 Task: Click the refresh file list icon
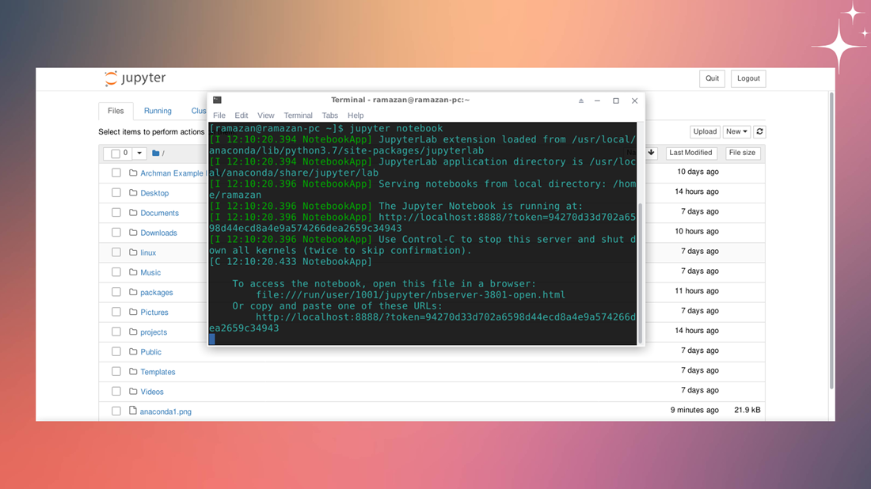point(759,131)
